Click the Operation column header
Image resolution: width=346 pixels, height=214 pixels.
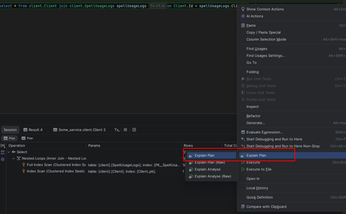pos(17,146)
